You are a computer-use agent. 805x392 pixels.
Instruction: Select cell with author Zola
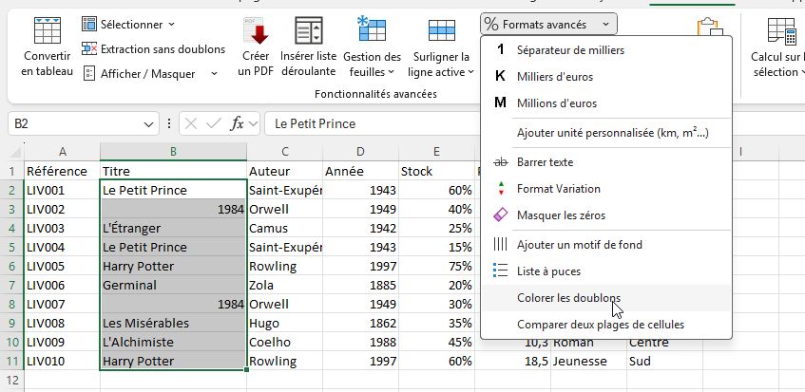284,286
